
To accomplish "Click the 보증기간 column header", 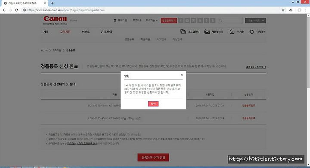I will (210, 95).
